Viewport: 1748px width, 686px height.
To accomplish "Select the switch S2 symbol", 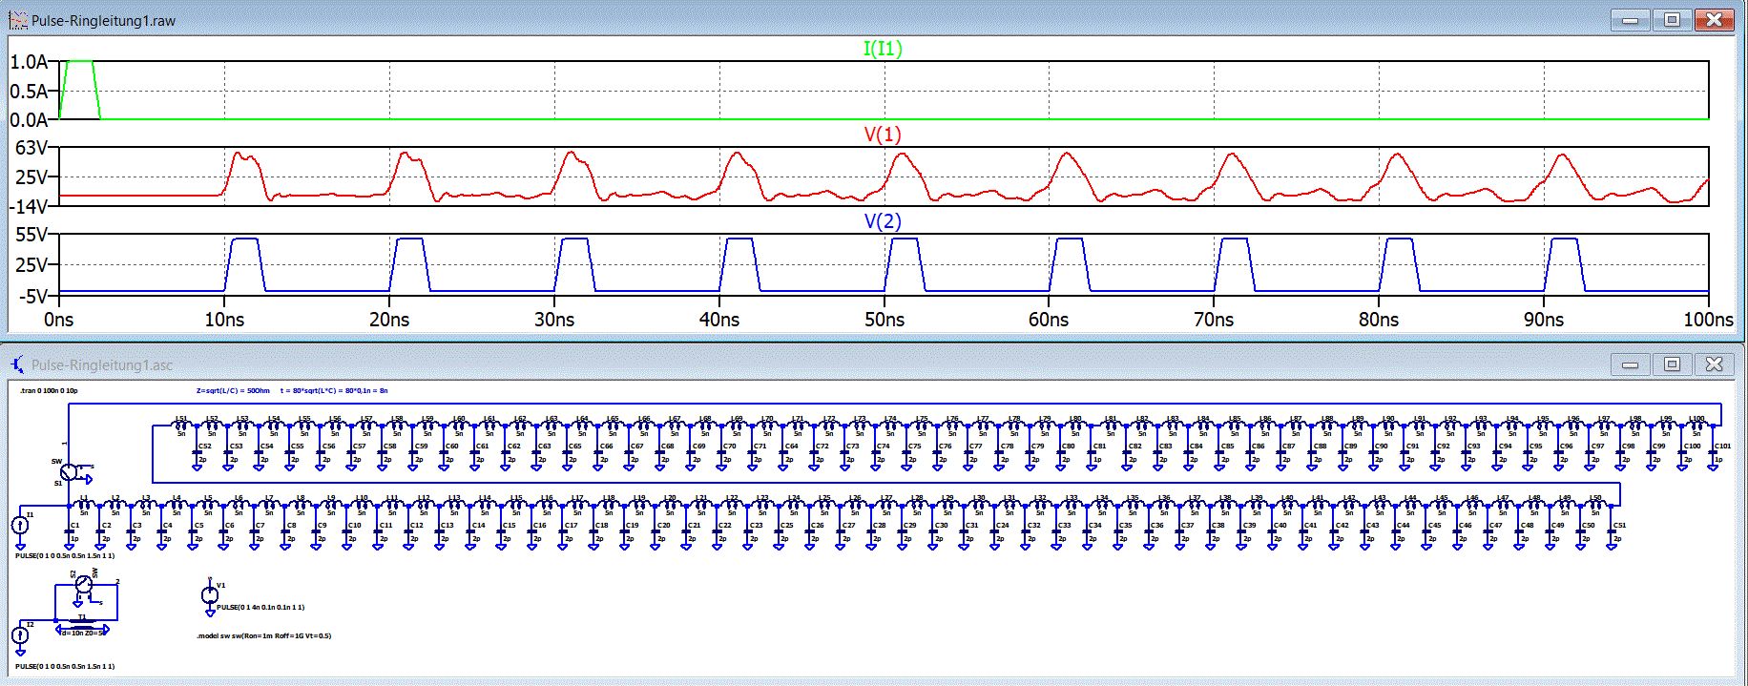I will tap(85, 585).
